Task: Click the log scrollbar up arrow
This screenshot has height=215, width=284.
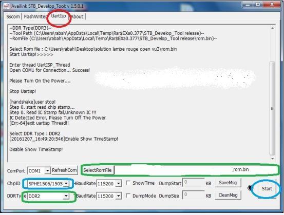Action: point(273,28)
